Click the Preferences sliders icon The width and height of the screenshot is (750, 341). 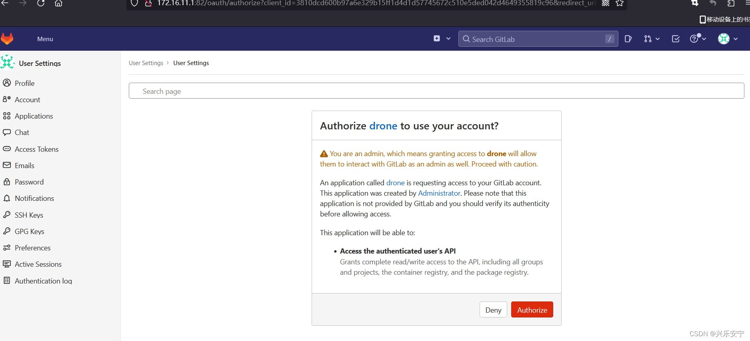[7, 248]
